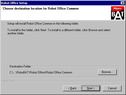Click the white letter B in logo
The height and width of the screenshot is (95, 126).
pyautogui.click(x=113, y=14)
